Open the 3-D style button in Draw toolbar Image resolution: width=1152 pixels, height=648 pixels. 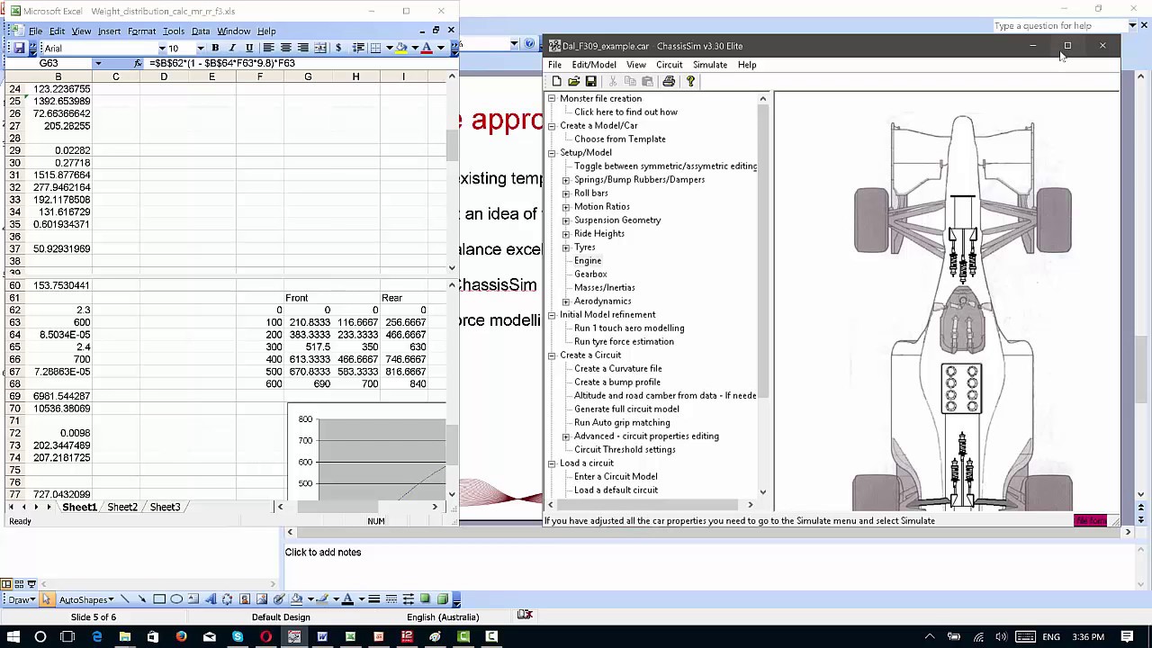click(443, 599)
